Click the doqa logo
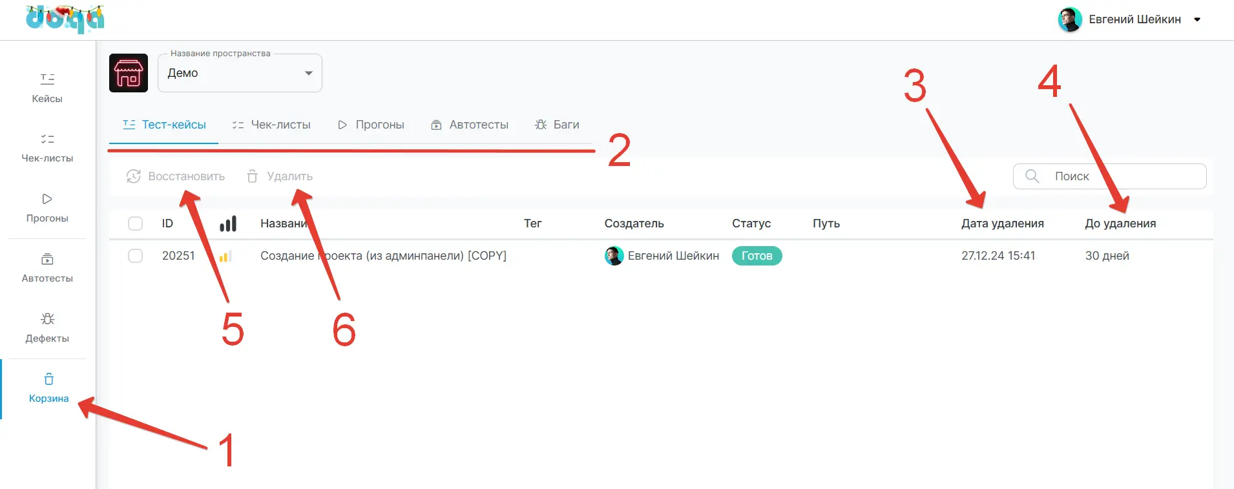The height and width of the screenshot is (489, 1234). 65,19
